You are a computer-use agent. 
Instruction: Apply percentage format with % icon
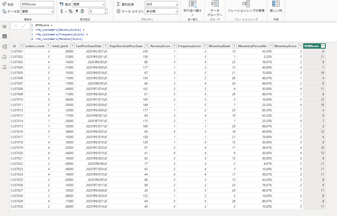(71, 11)
